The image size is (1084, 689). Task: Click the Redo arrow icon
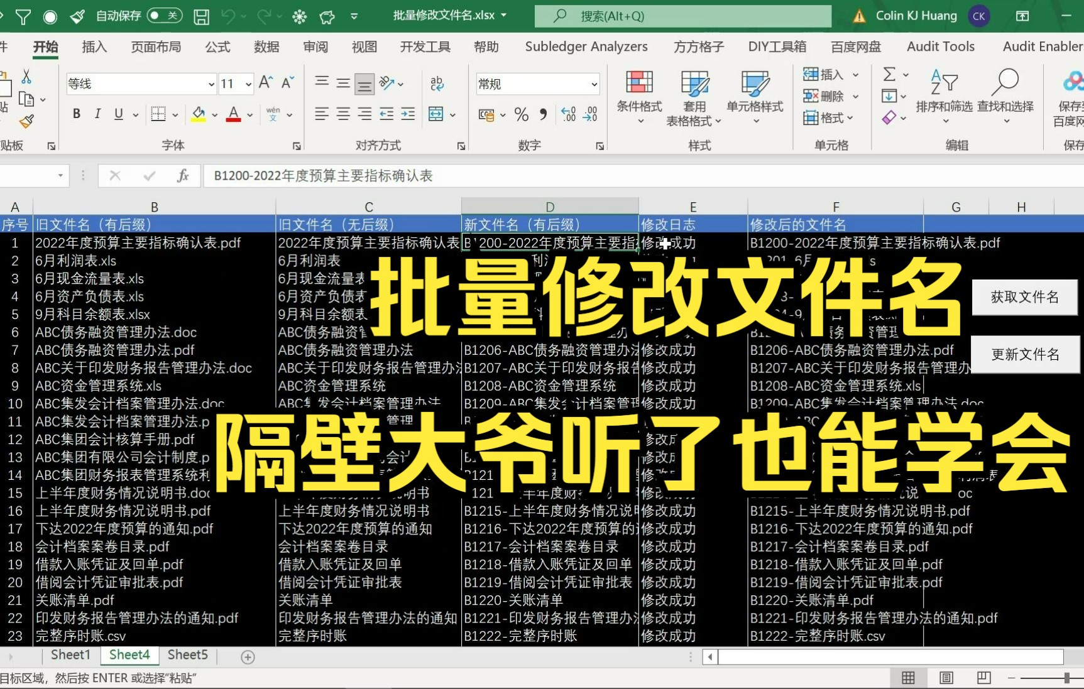[x=264, y=16]
